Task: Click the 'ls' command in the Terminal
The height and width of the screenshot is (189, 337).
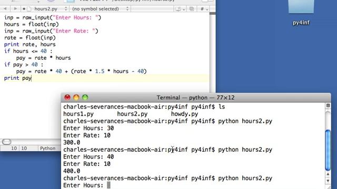Action: (222, 107)
